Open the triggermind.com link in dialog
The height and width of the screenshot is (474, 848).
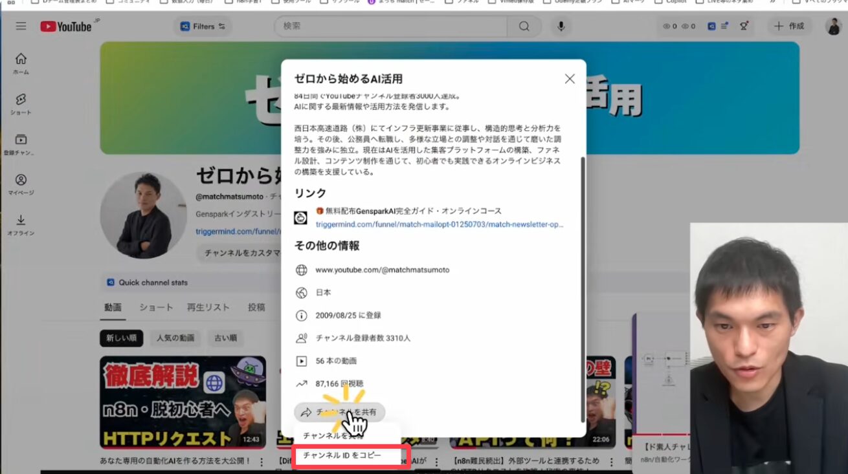click(x=439, y=224)
